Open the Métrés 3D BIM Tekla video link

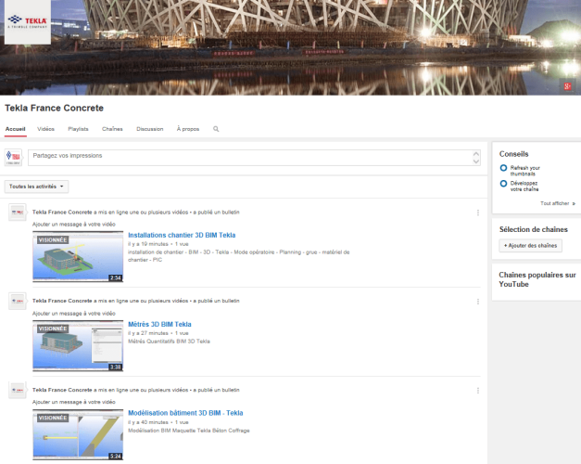click(159, 324)
